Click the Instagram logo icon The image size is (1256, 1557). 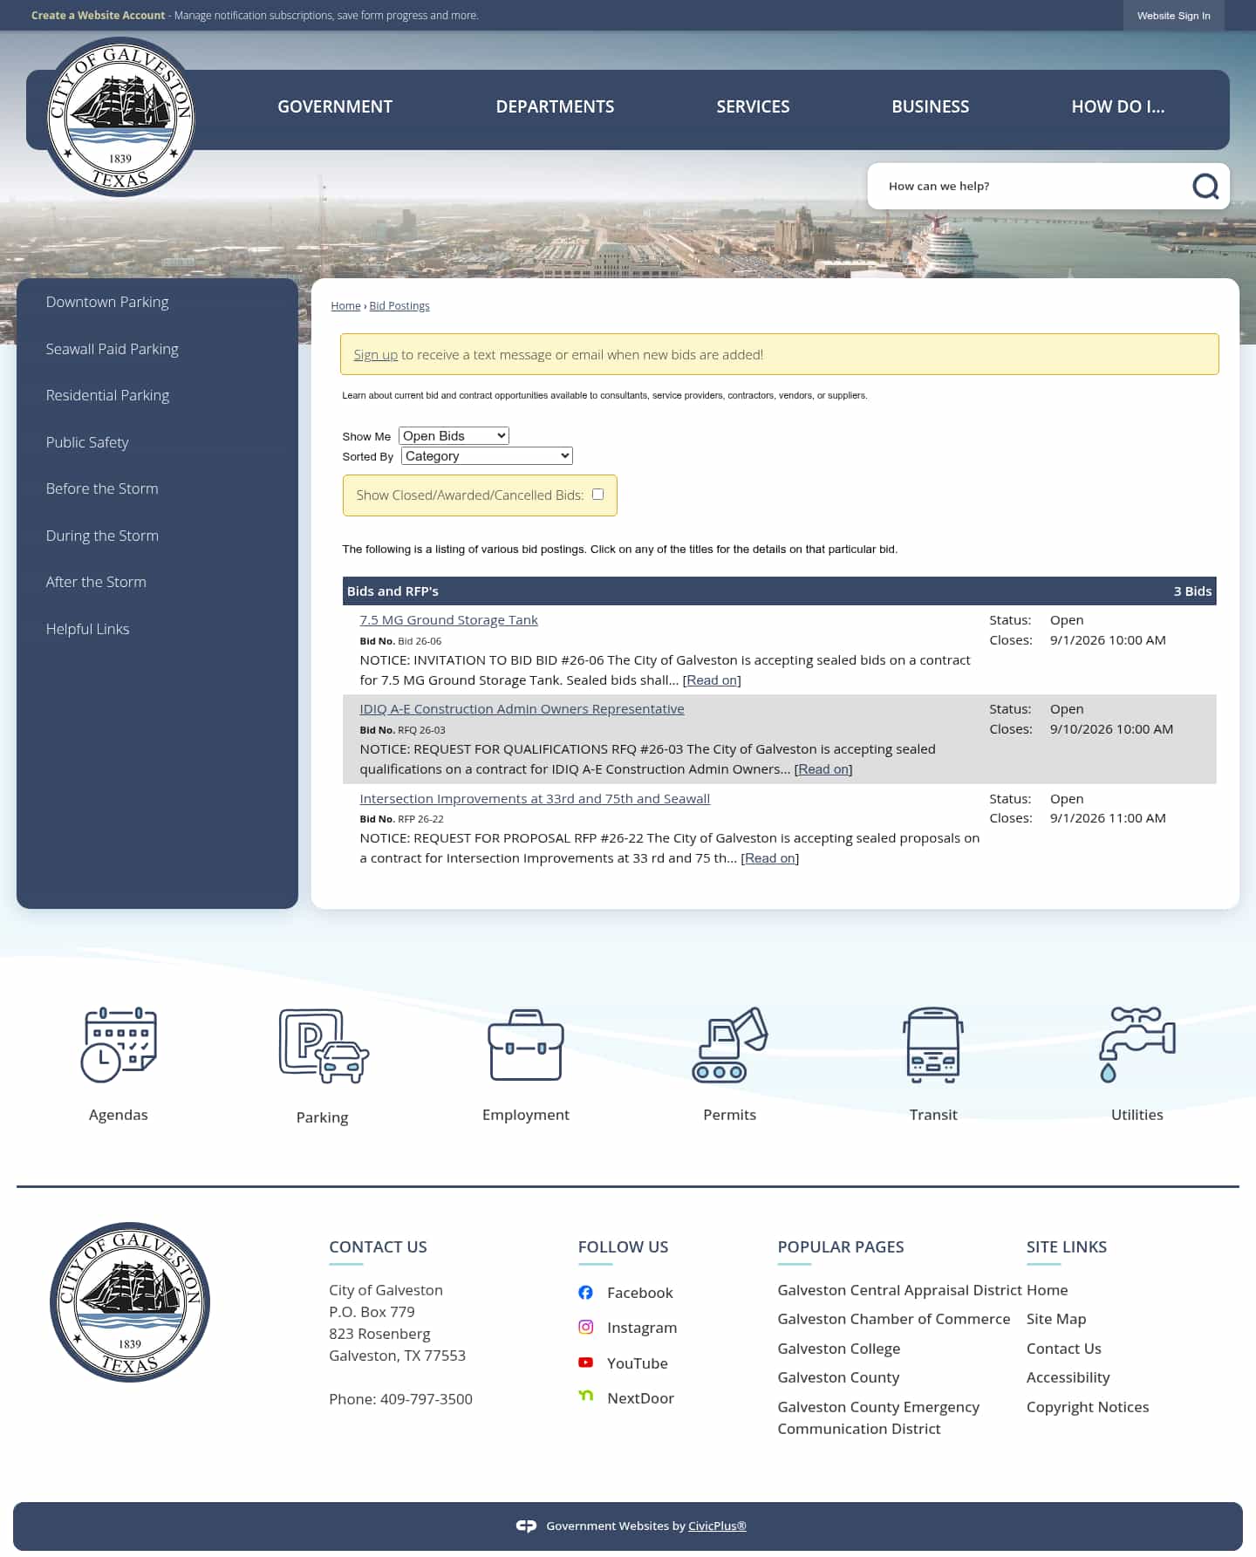586,1327
